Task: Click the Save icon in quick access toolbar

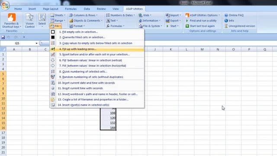Action: 3,37
